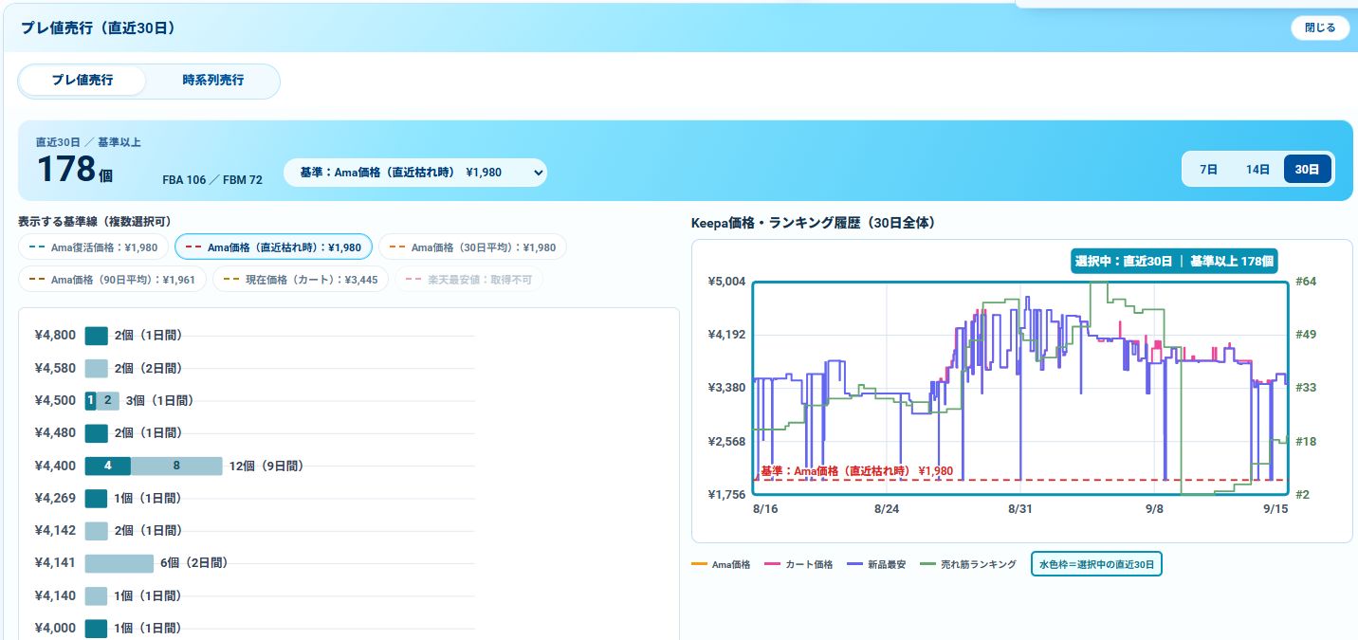Click the 12個（9日間） text

pyautogui.click(x=266, y=466)
